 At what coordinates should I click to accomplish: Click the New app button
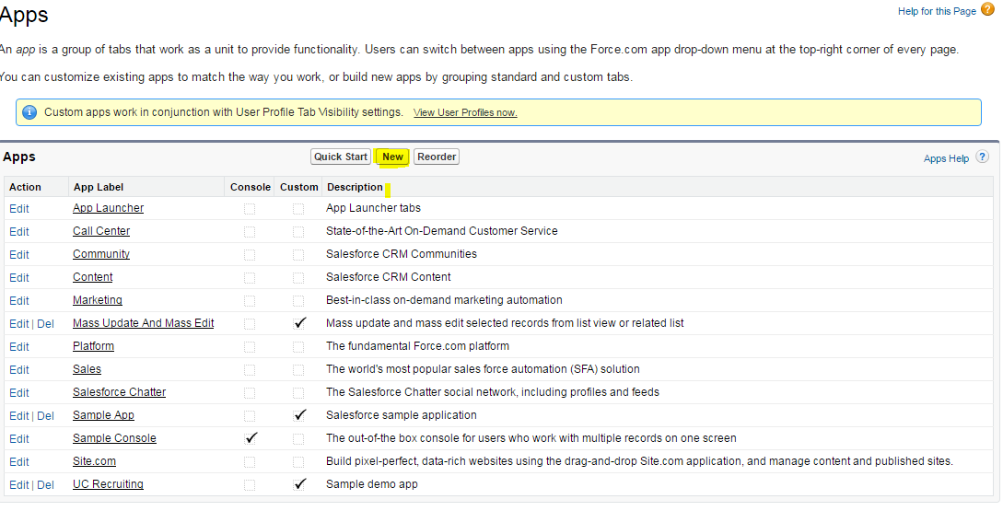(392, 157)
